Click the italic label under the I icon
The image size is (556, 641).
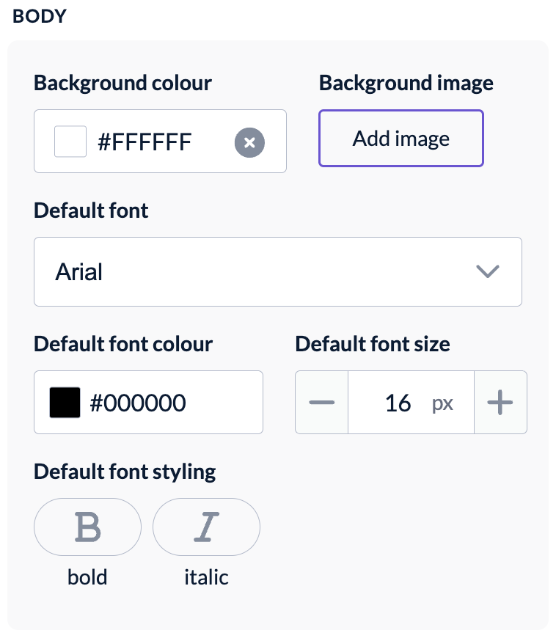(x=206, y=577)
